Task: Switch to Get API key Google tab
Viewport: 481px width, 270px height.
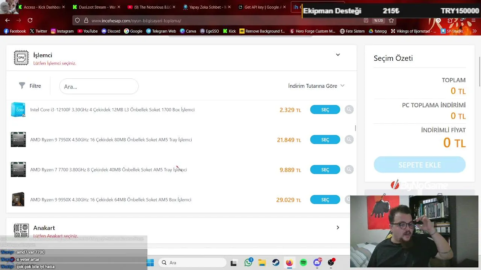Action: tap(263, 7)
